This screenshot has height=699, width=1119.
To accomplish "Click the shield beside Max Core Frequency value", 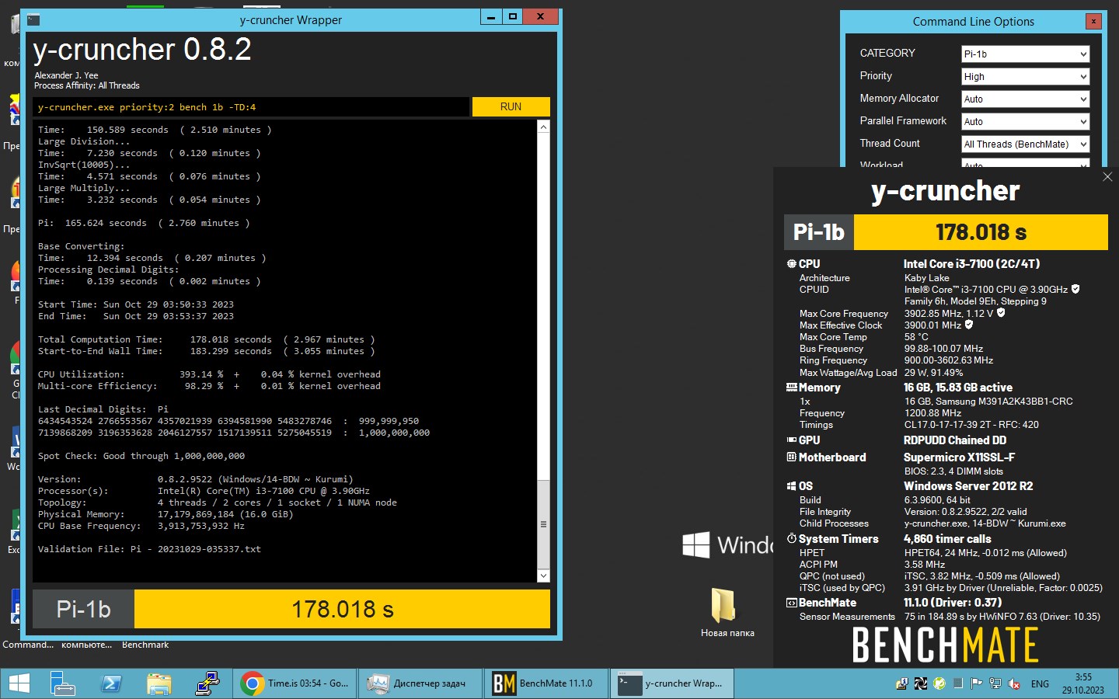I will pos(1001,313).
